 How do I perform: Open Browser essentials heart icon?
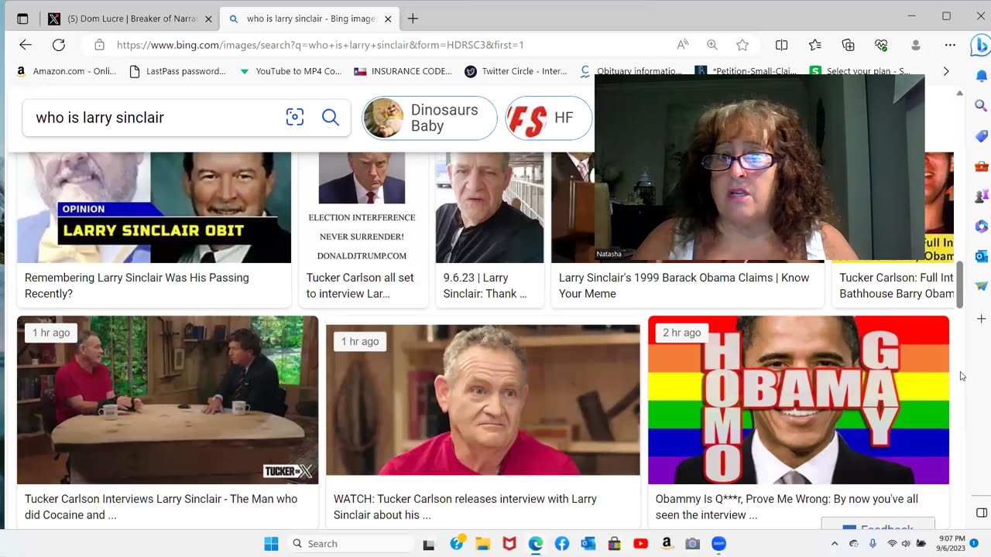pyautogui.click(x=882, y=45)
